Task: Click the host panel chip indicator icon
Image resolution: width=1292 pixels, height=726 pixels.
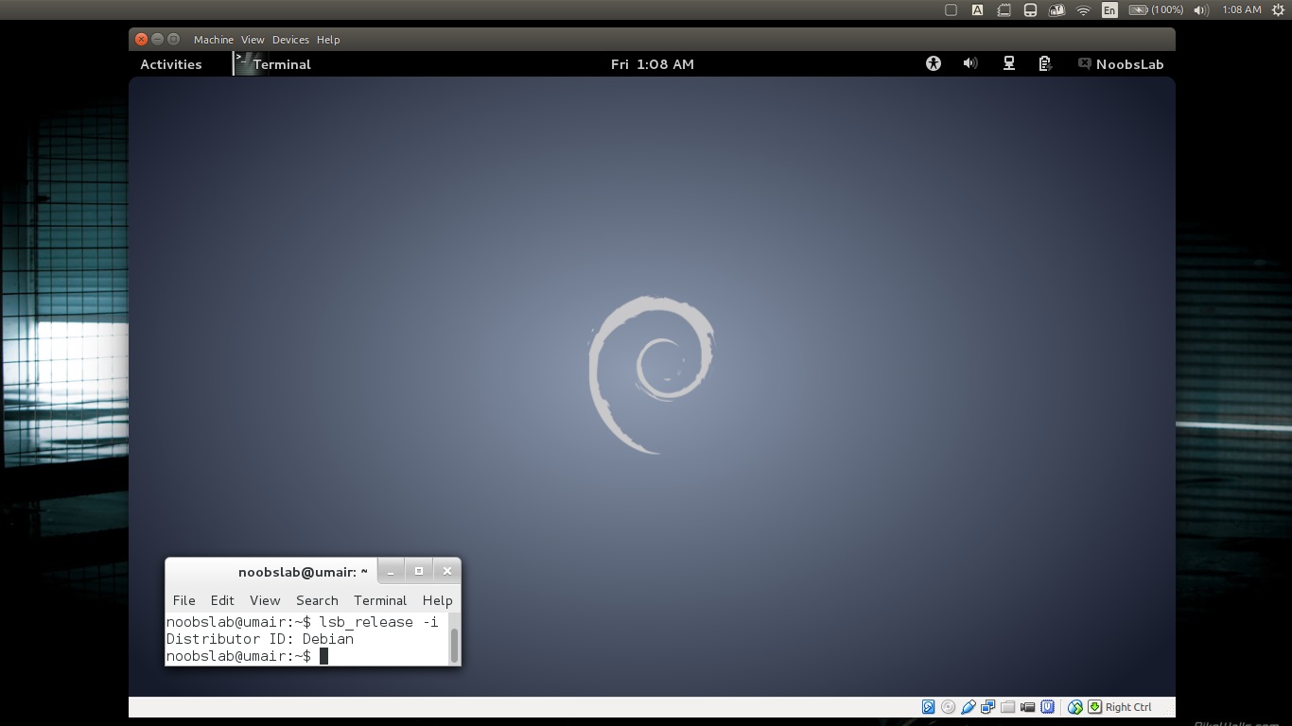Action: point(1004,9)
